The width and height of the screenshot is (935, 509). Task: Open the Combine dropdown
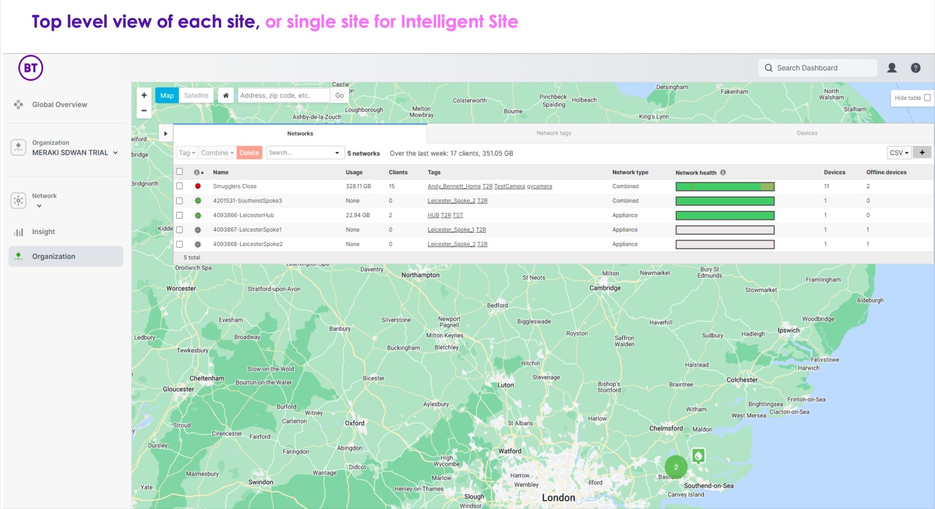click(216, 153)
